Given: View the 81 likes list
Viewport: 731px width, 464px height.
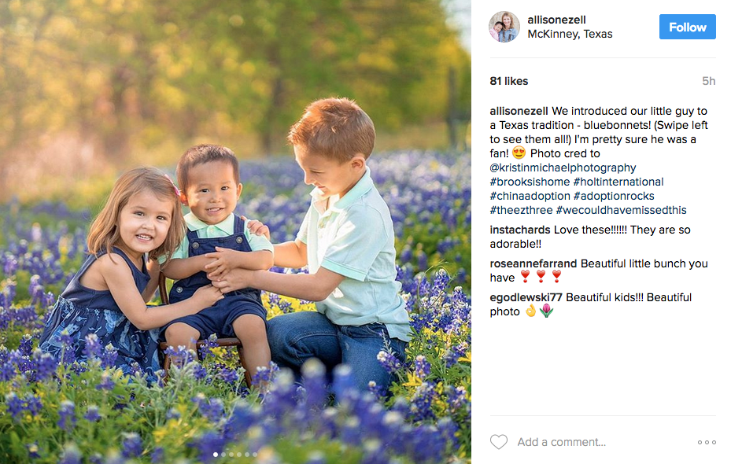Looking at the screenshot, I should tap(508, 81).
